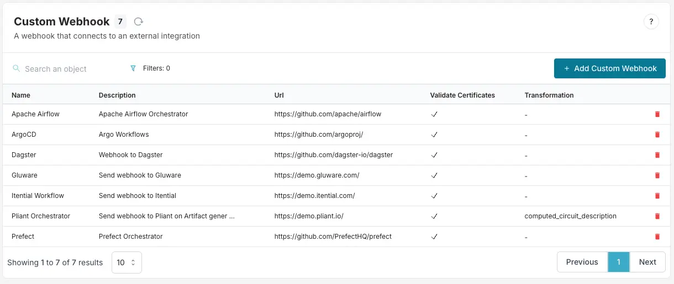The width and height of the screenshot is (674, 284).
Task: Delete the ArgoCD webhook row
Action: pos(657,135)
